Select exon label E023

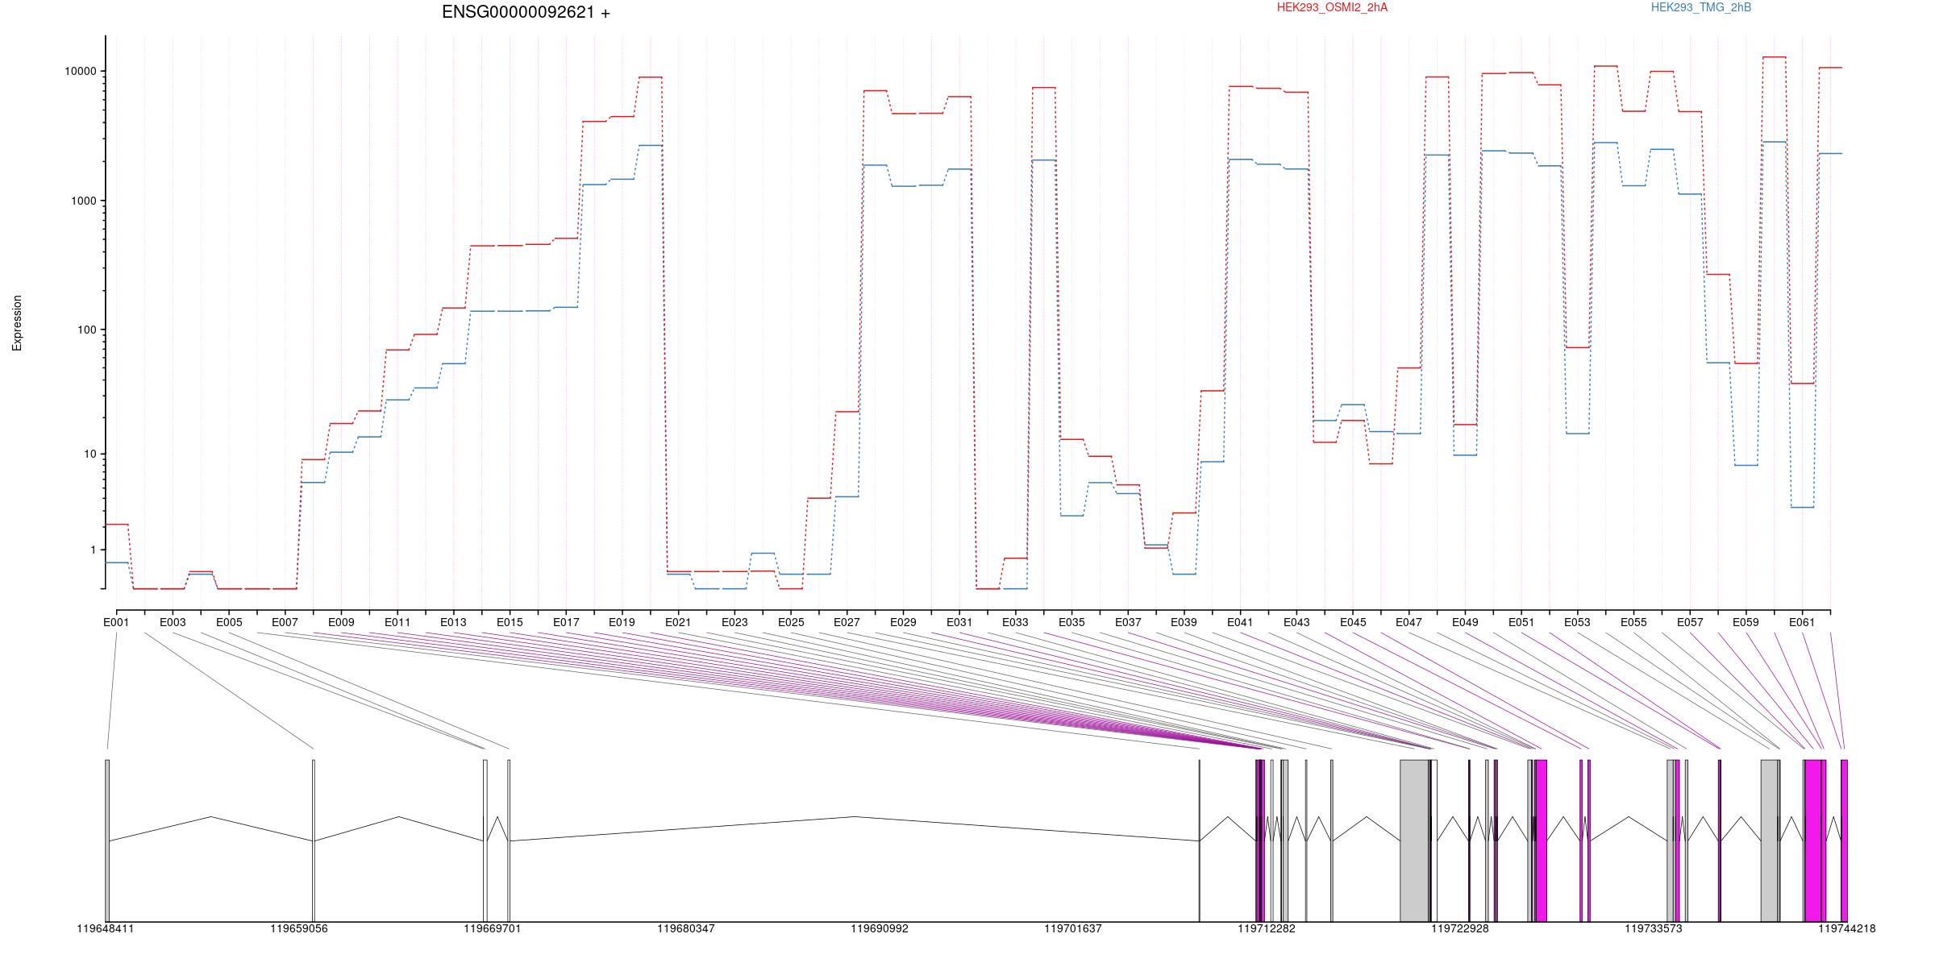click(734, 623)
